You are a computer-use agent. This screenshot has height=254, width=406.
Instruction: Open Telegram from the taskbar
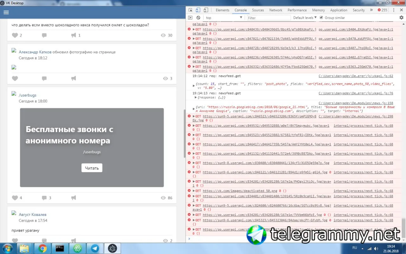tap(95, 248)
